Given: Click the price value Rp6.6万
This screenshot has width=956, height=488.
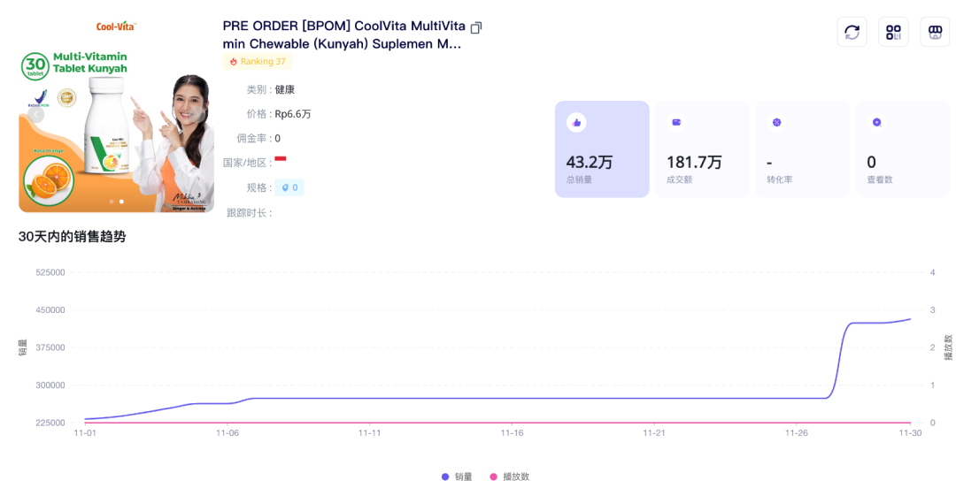Looking at the screenshot, I should tap(293, 114).
